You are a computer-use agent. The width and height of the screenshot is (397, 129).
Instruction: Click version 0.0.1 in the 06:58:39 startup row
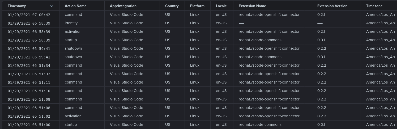click(321, 40)
